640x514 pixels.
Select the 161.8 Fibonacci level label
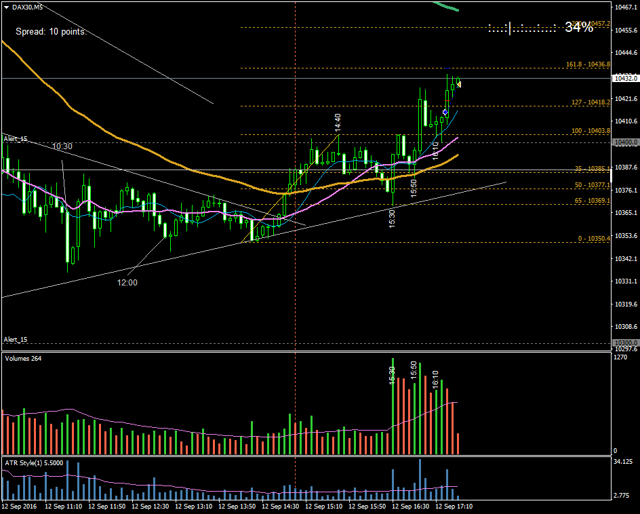[588, 64]
